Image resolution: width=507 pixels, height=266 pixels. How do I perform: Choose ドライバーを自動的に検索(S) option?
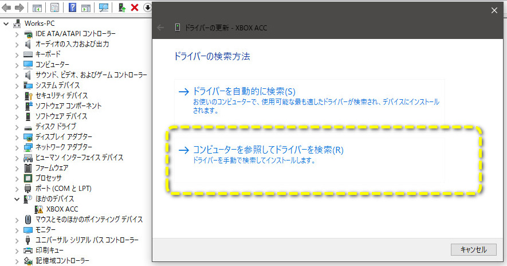click(x=309, y=101)
